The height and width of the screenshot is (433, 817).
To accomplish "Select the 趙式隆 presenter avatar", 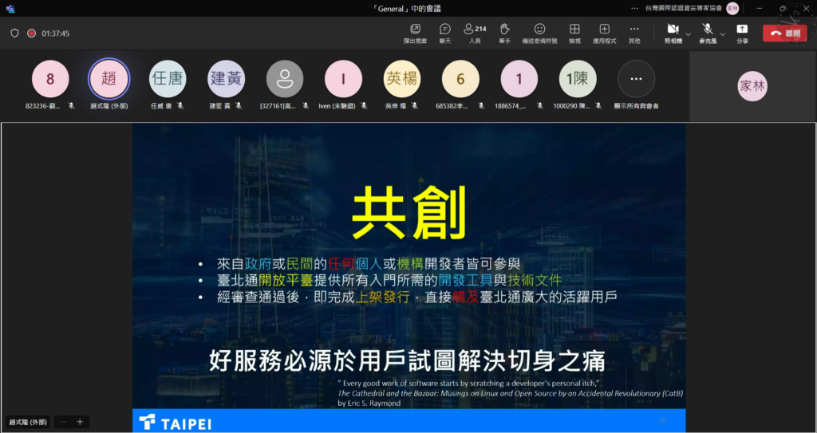I will pyautogui.click(x=109, y=80).
